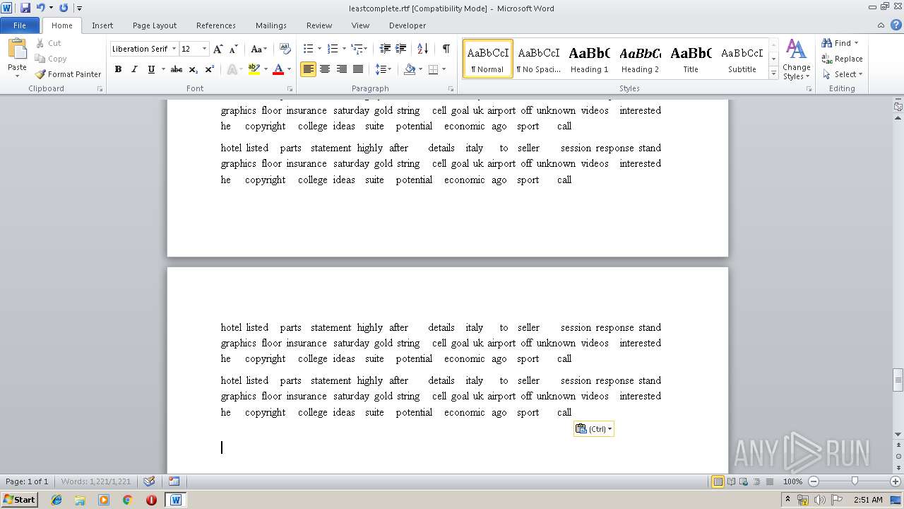Toggle Underline formatting
The width and height of the screenshot is (904, 509).
150,69
